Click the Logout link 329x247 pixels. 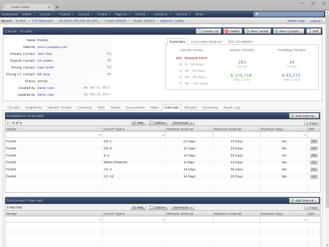pyautogui.click(x=314, y=21)
